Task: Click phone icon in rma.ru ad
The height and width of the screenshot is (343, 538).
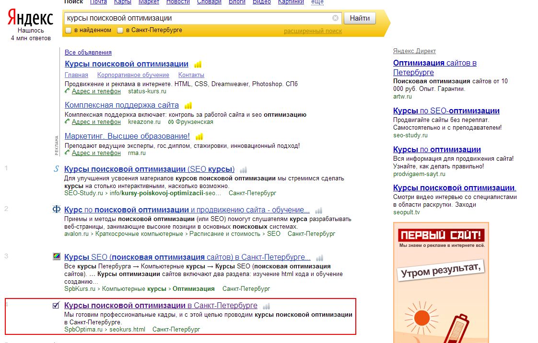Action: pos(67,153)
